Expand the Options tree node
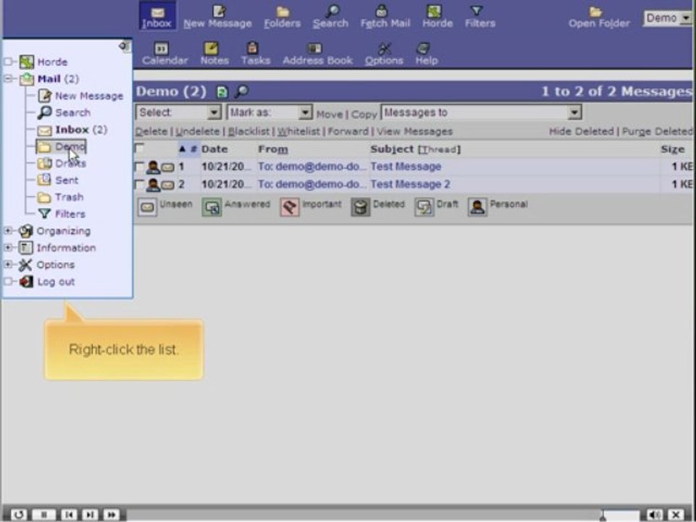696x522 pixels. click(x=8, y=265)
